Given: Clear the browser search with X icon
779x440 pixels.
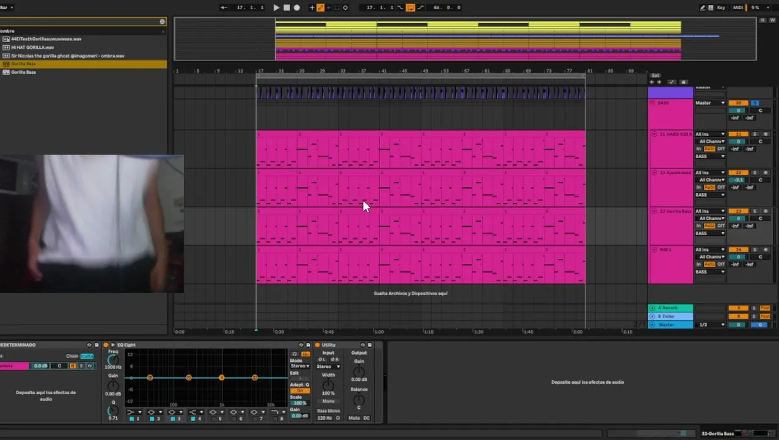Looking at the screenshot, I should (x=162, y=21).
